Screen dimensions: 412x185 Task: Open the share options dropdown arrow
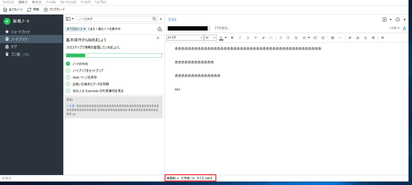click(390, 20)
